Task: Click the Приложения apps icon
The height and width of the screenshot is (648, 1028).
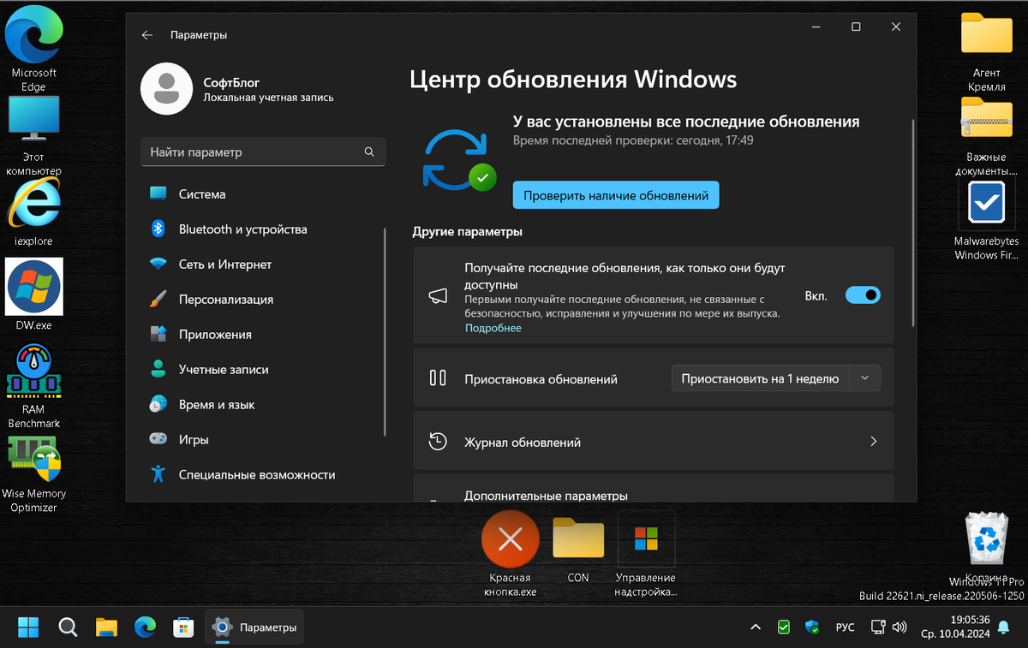Action: tap(158, 335)
